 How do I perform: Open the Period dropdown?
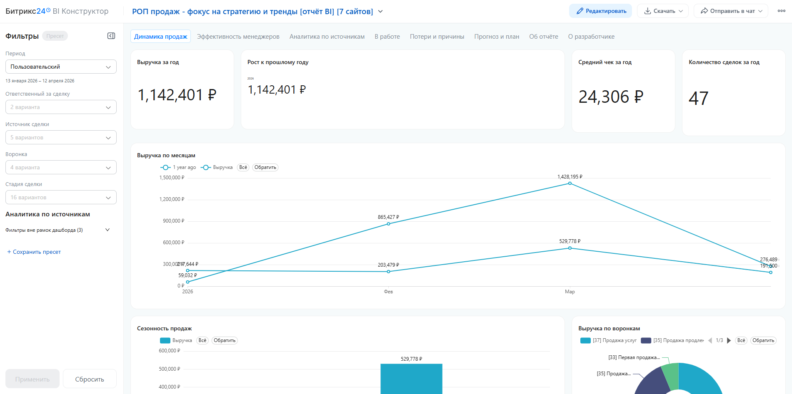61,67
